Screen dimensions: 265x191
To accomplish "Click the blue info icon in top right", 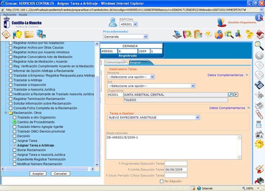I will coord(259,17).
